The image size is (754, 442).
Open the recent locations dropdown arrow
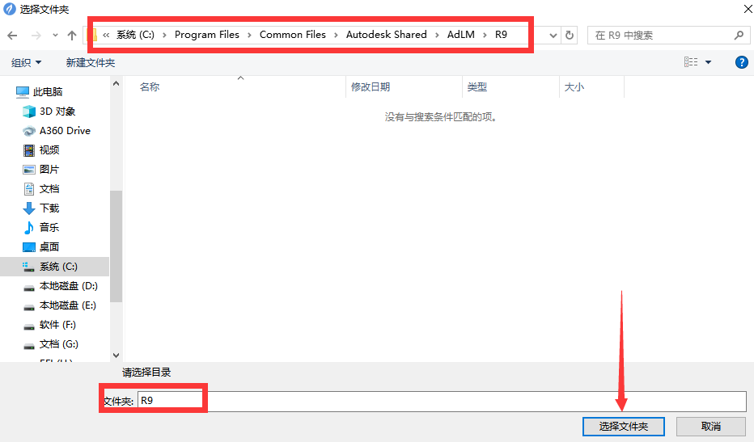tap(55, 36)
